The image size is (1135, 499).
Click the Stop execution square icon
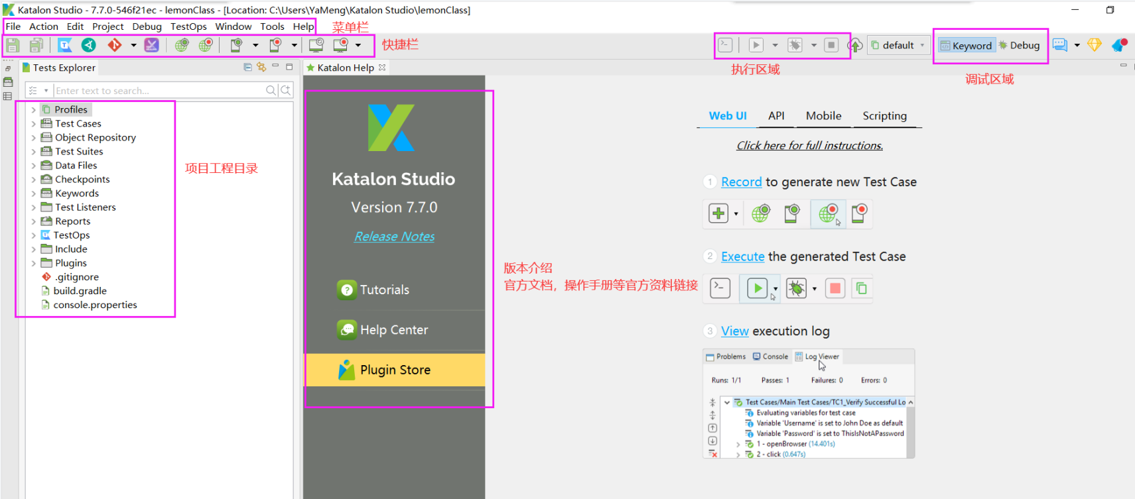pyautogui.click(x=831, y=45)
